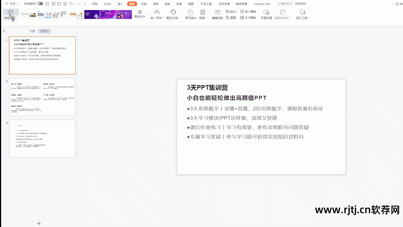Click the 打印 (print) icon in quick access bar
Viewport: 403px width, 227px height.
point(59,4)
